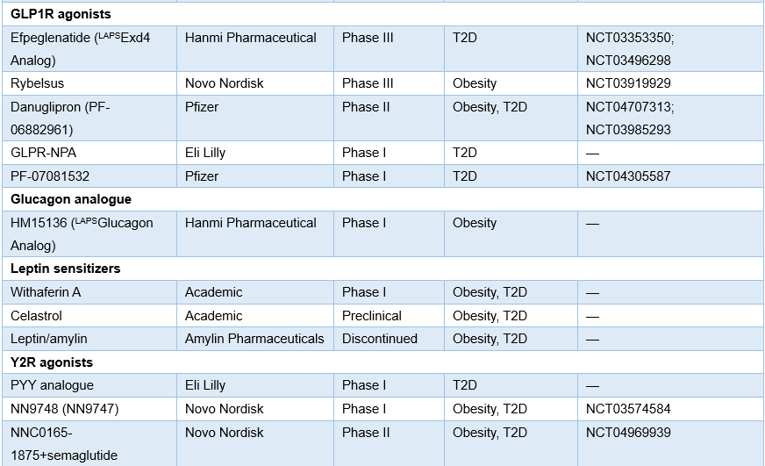The width and height of the screenshot is (765, 466).
Task: Click the PYY analogue row name
Action: (x=53, y=385)
